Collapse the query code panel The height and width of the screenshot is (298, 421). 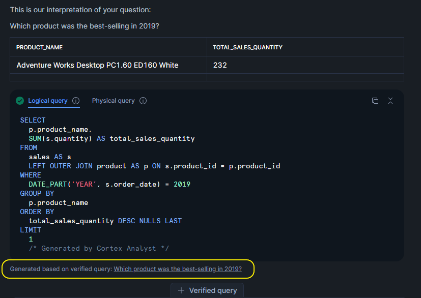(x=390, y=101)
